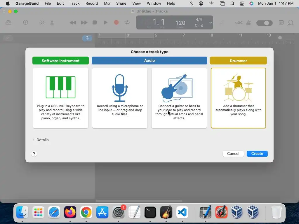Open Finder from the Dock
This screenshot has height=224, width=299.
[x=22, y=212]
